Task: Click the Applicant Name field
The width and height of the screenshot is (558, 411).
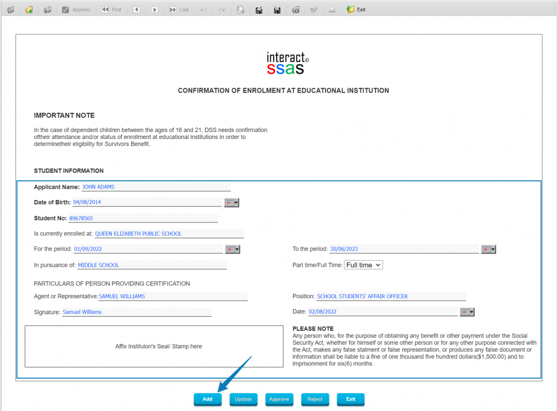Action: tap(156, 187)
